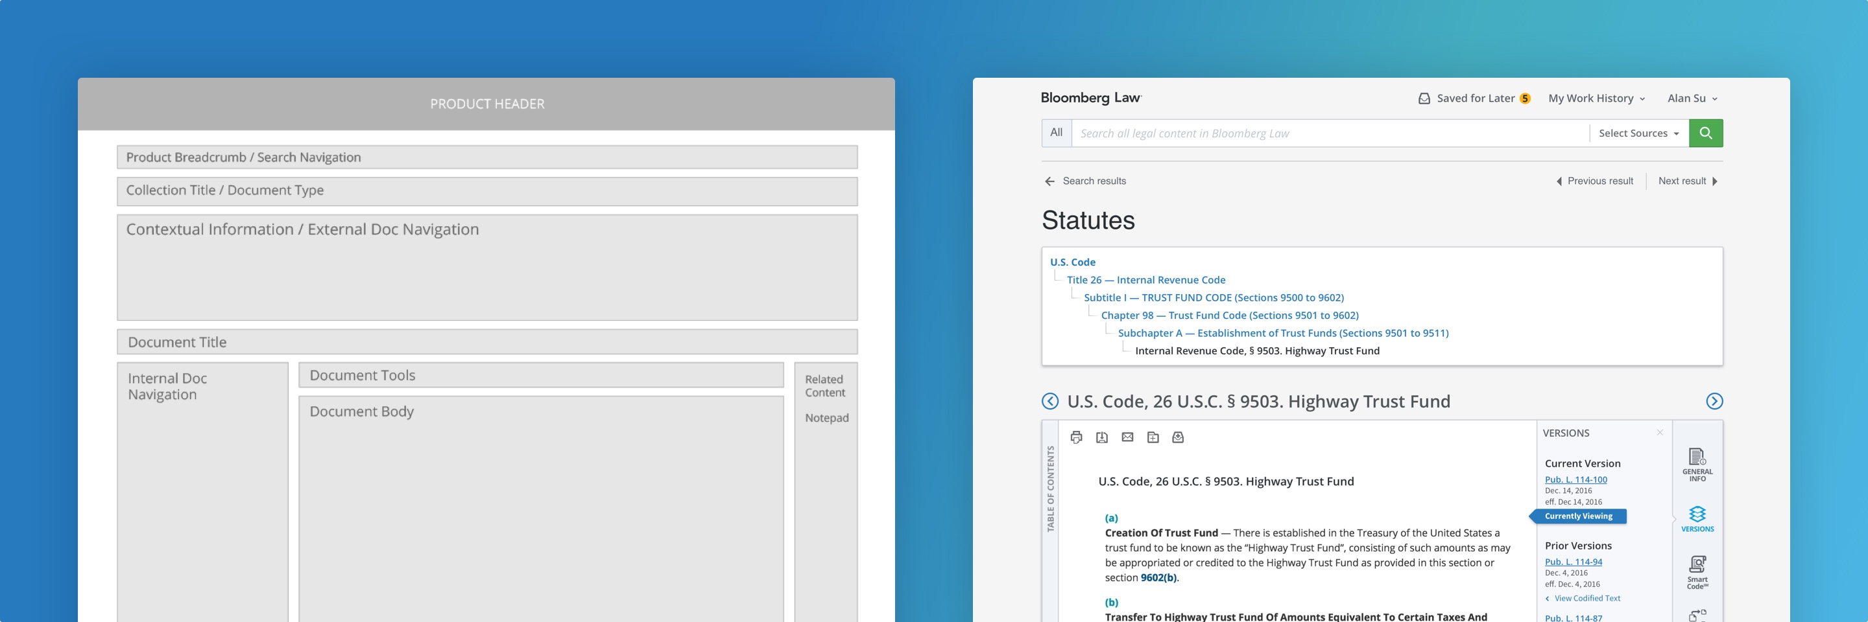Click the Bloomberg Law search input field
Viewport: 1868px width, 622px height.
click(1327, 133)
